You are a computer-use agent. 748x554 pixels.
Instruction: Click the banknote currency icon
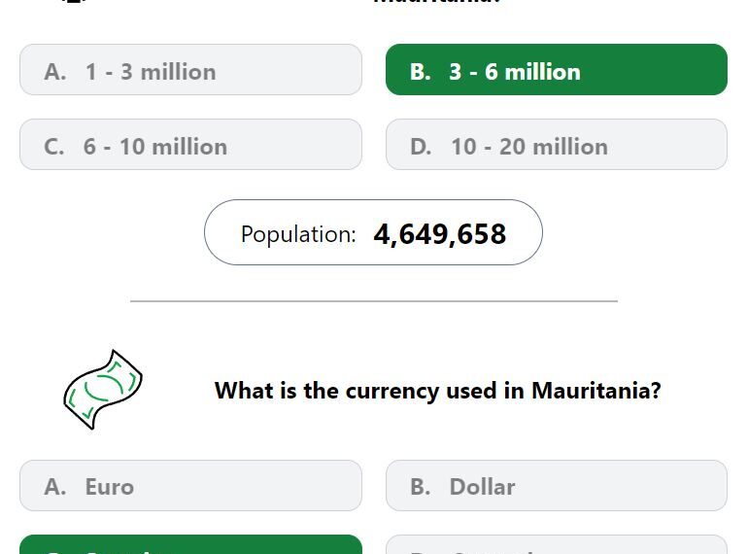(x=103, y=390)
